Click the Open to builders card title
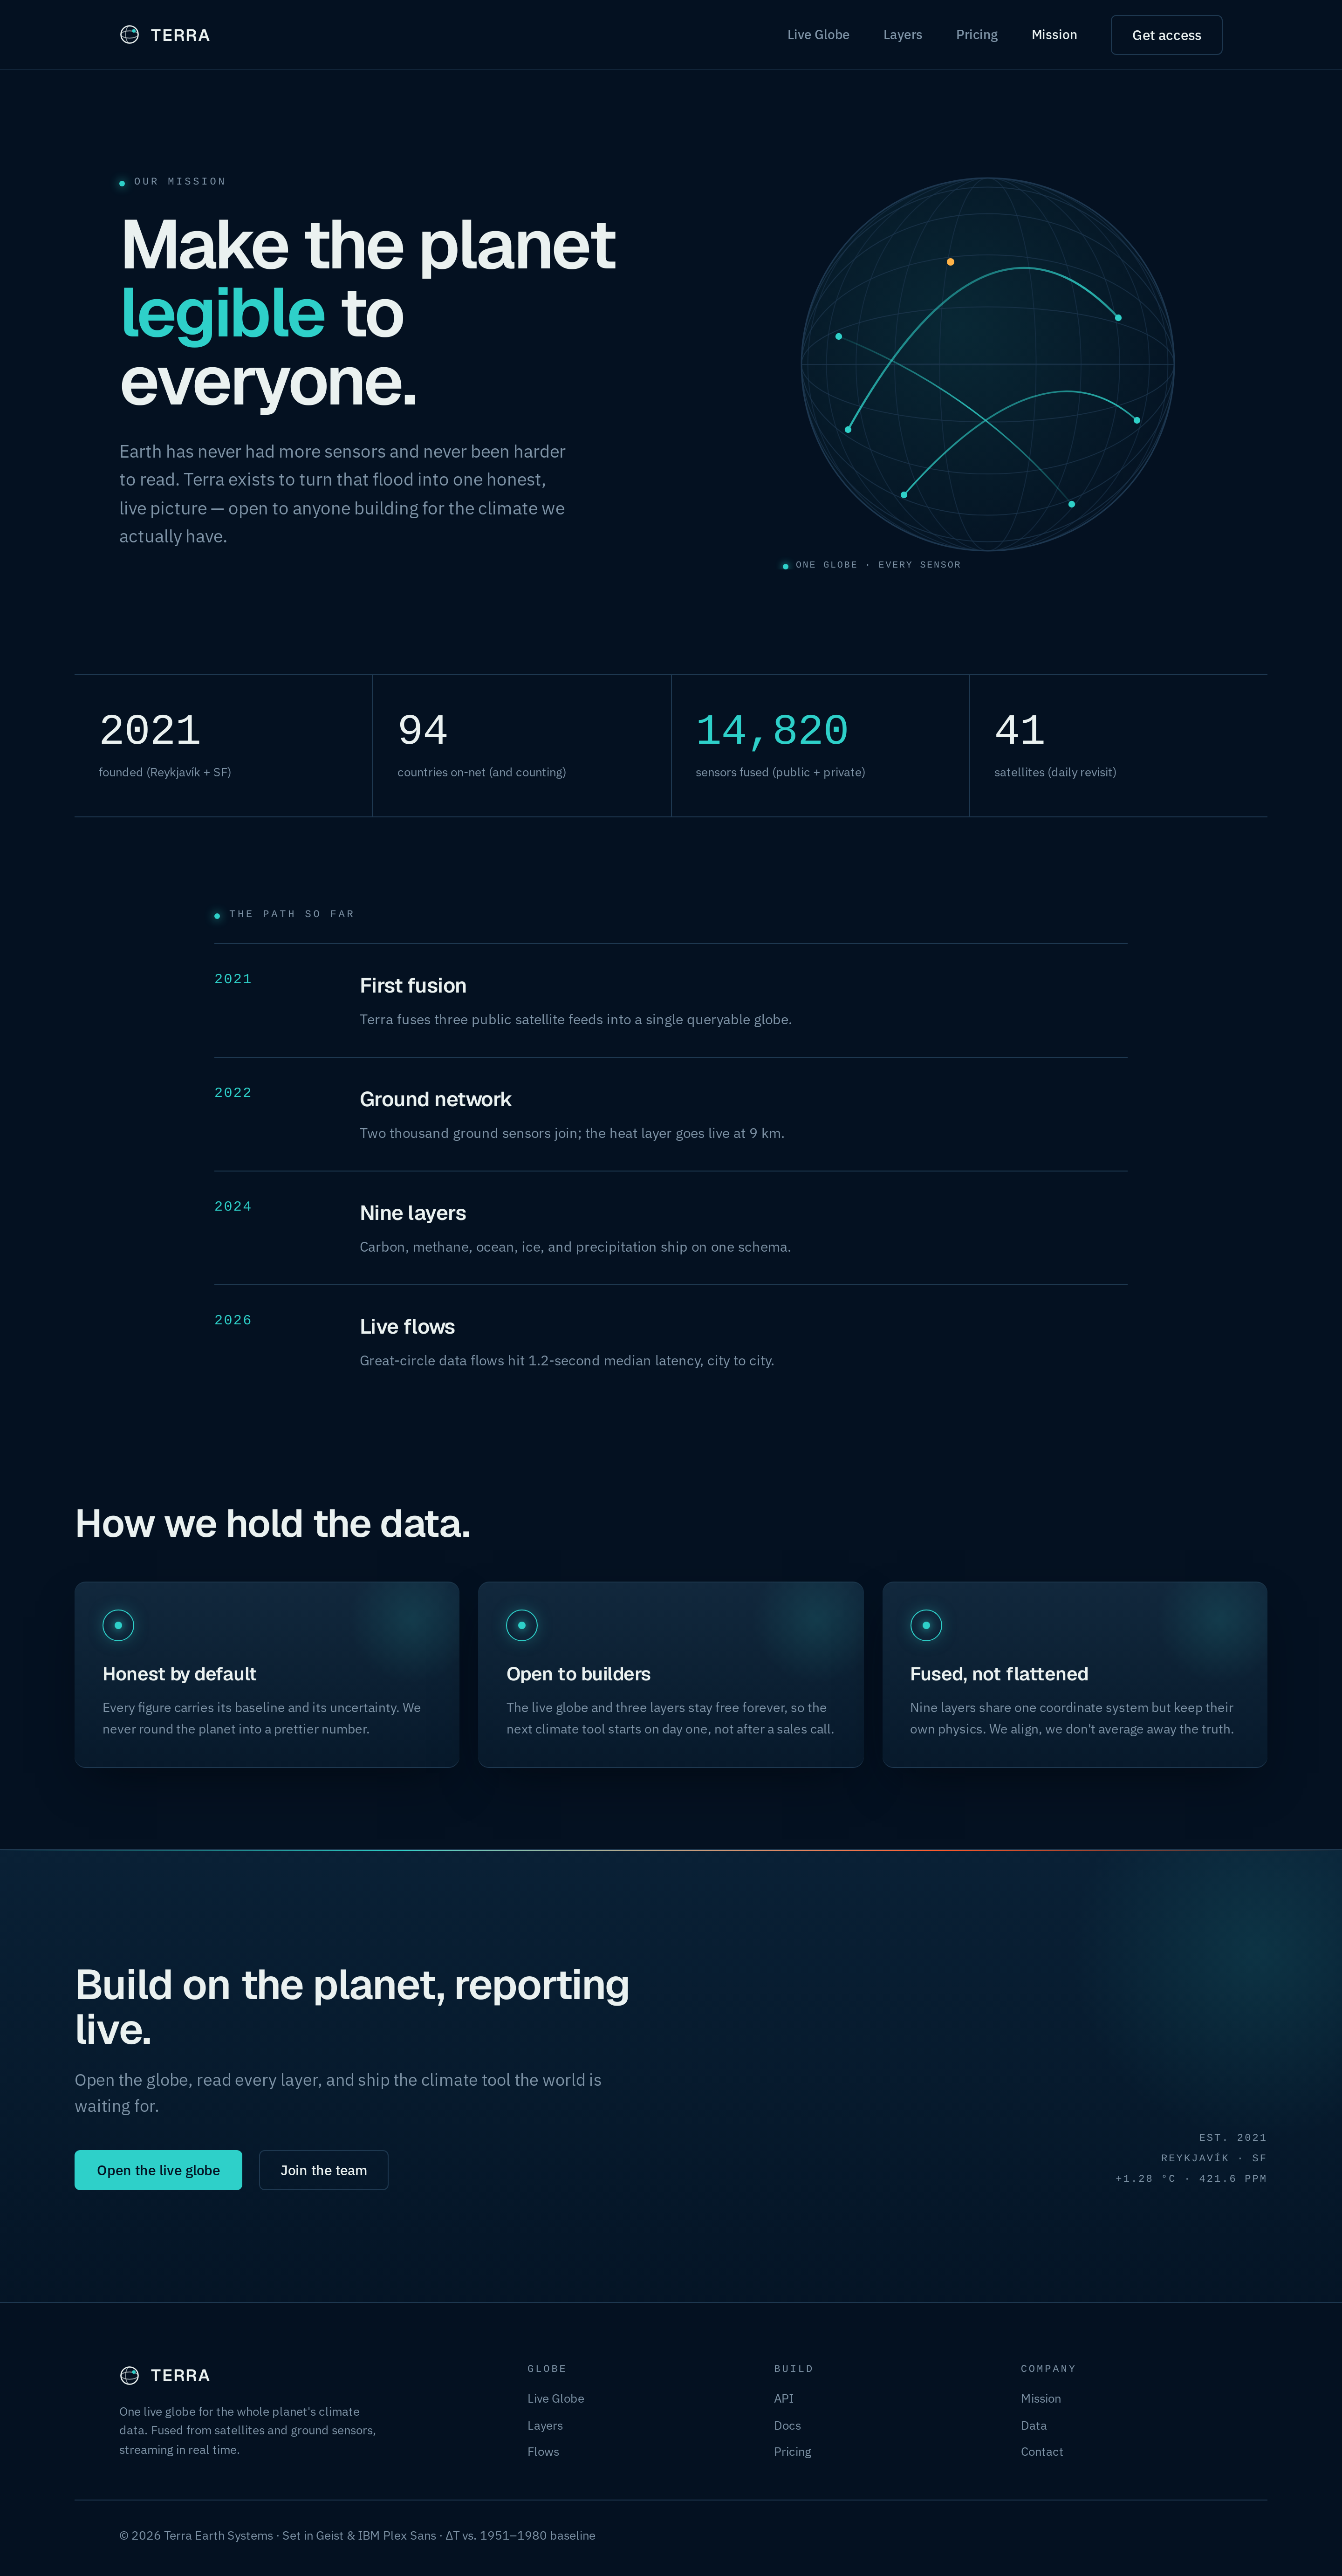The image size is (1342, 2576). [578, 1674]
